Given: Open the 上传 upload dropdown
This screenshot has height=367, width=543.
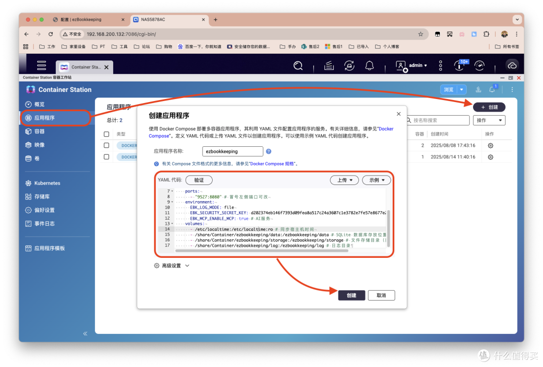Looking at the screenshot, I should 344,180.
